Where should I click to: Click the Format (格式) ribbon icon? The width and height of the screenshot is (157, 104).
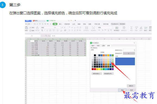(x=146, y=28)
